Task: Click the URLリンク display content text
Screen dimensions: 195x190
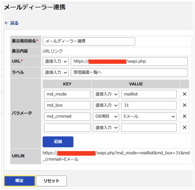Action: 53,51
